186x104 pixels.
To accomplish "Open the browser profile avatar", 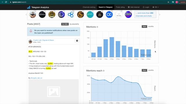I will (177, 2).
